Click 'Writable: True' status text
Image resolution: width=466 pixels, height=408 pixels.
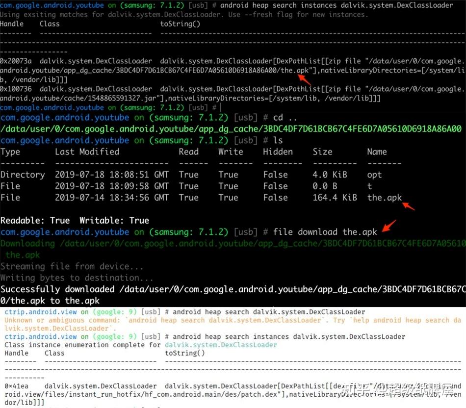(114, 221)
